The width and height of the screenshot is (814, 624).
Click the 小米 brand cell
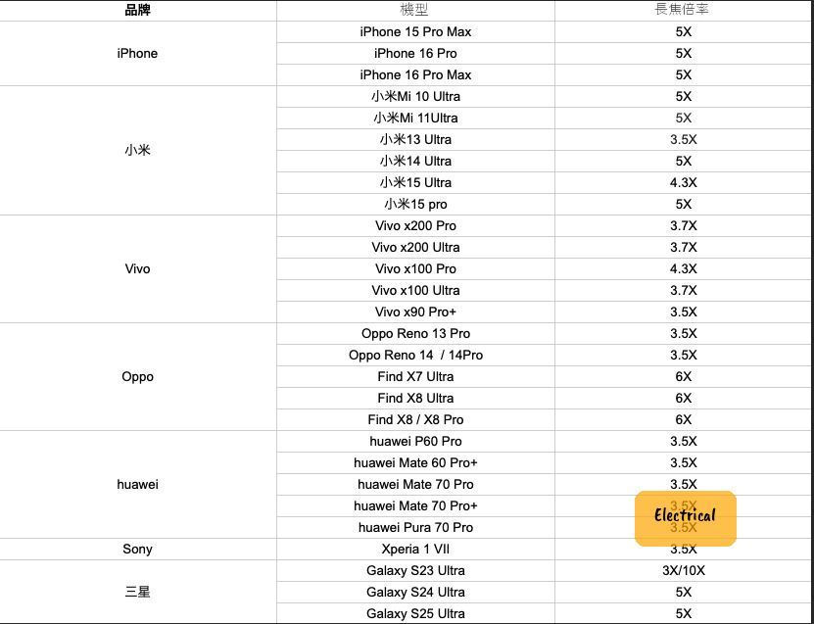(137, 150)
